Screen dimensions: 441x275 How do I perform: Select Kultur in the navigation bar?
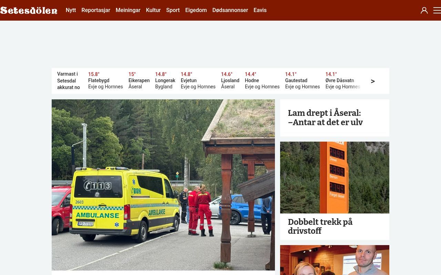[x=153, y=10]
